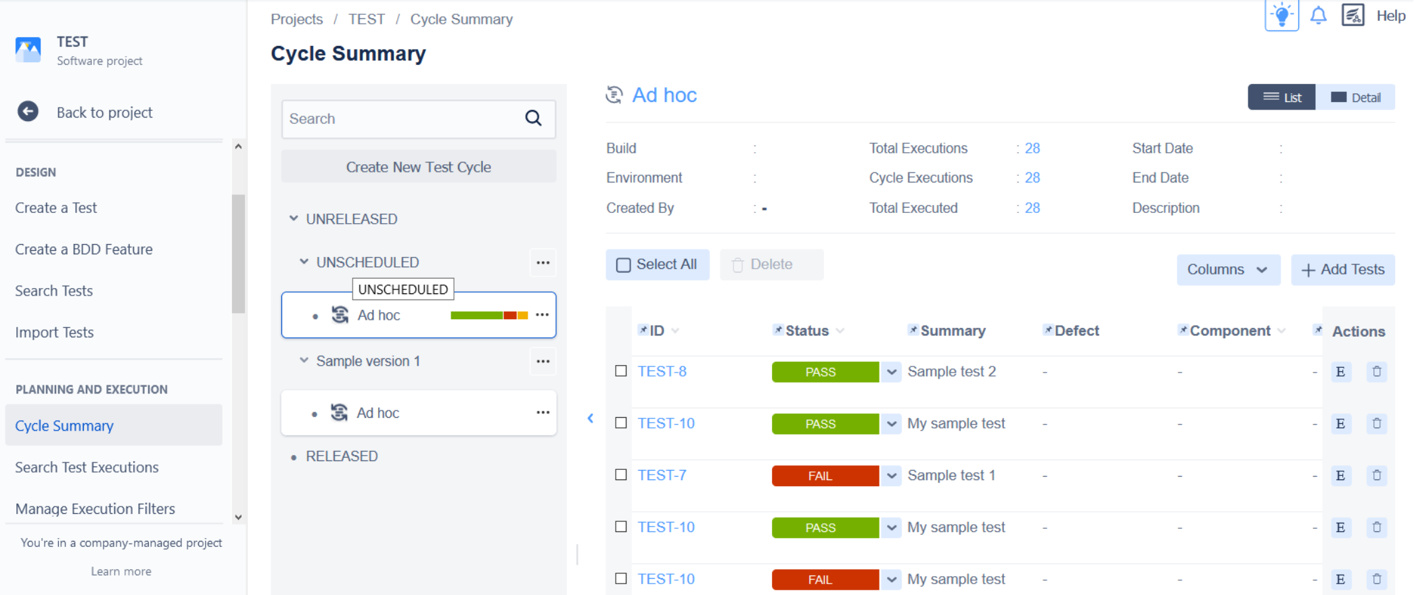Screen dimensions: 1414x595
Task: Click the lightbulb tips icon
Action: [1281, 16]
